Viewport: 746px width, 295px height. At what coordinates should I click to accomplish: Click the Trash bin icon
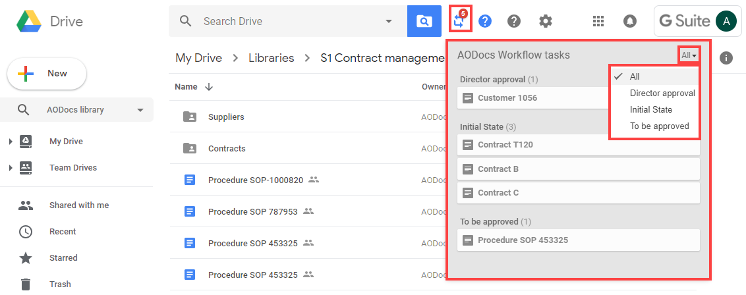[26, 284]
